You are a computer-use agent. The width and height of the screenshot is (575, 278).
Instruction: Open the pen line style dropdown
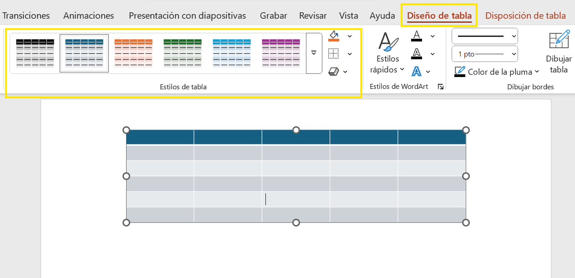484,36
